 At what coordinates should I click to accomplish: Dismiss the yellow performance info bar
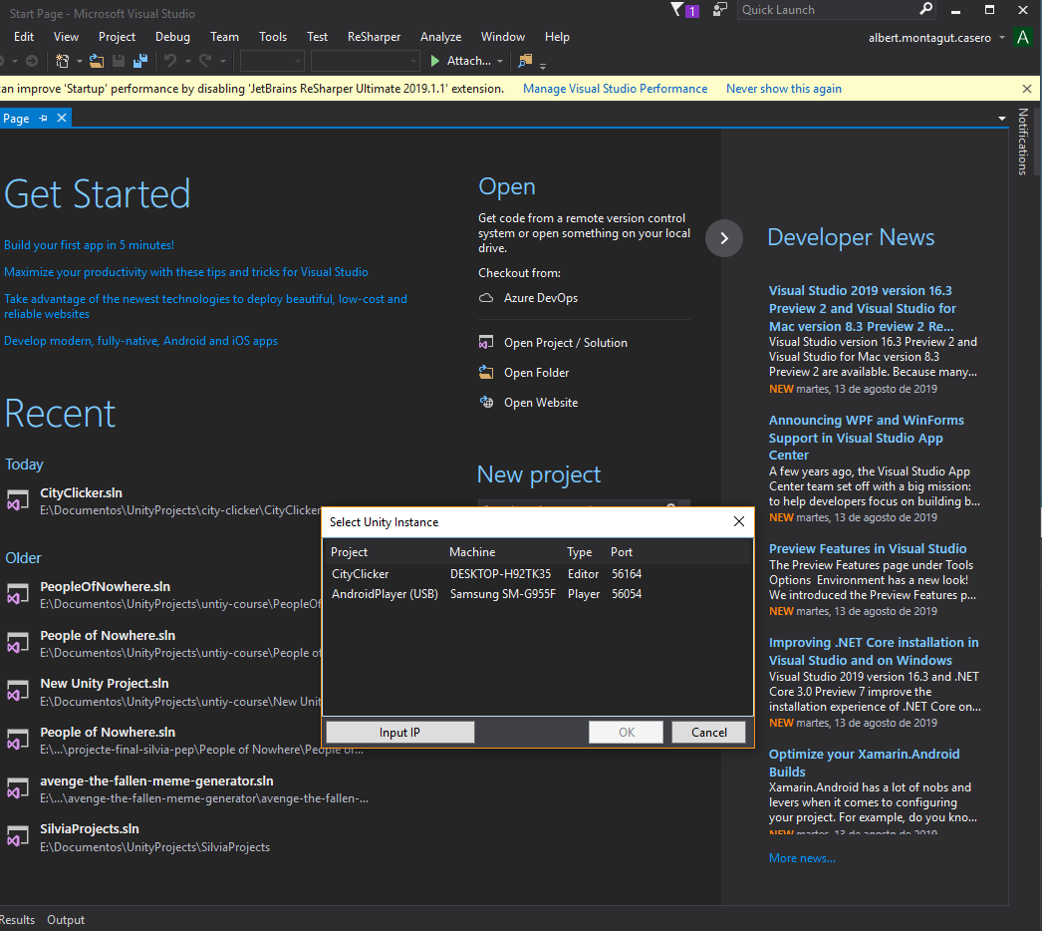1027,89
